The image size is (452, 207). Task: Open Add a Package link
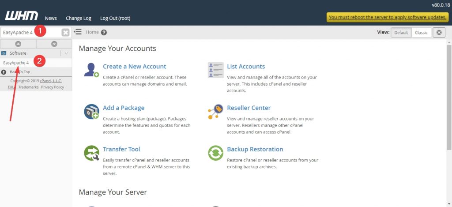124,108
